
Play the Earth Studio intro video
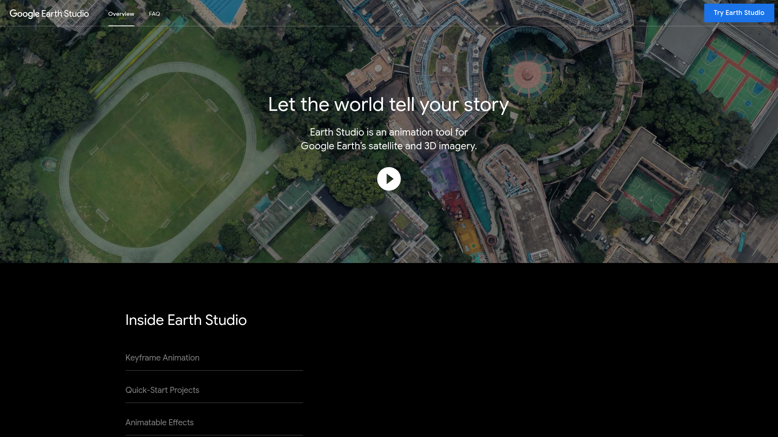pos(389,179)
